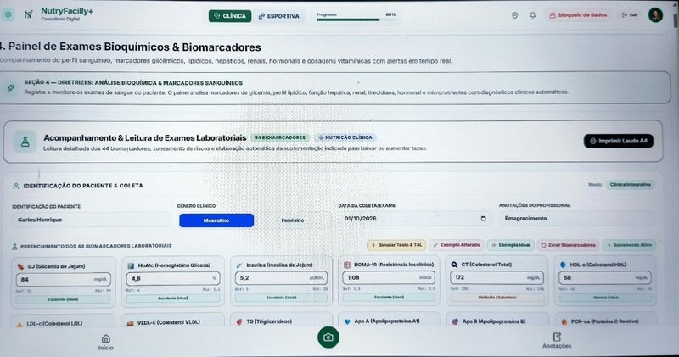Click the Clínica Integrativa mode badge
Screen dimensions: 679x357
630,185
